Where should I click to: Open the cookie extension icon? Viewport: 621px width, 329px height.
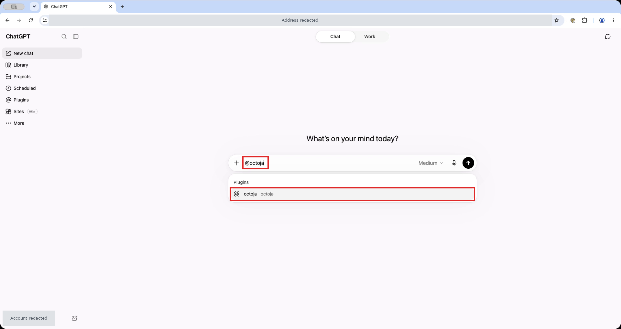point(573,20)
